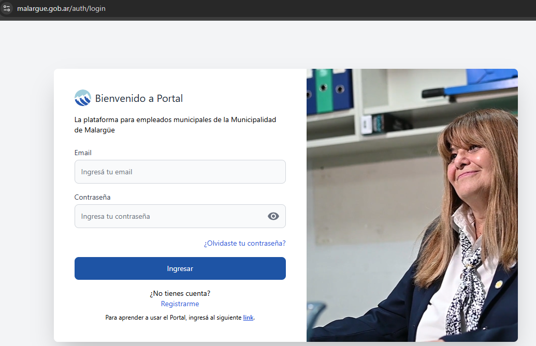Select the malargue.gob.ar URL in address bar

61,8
